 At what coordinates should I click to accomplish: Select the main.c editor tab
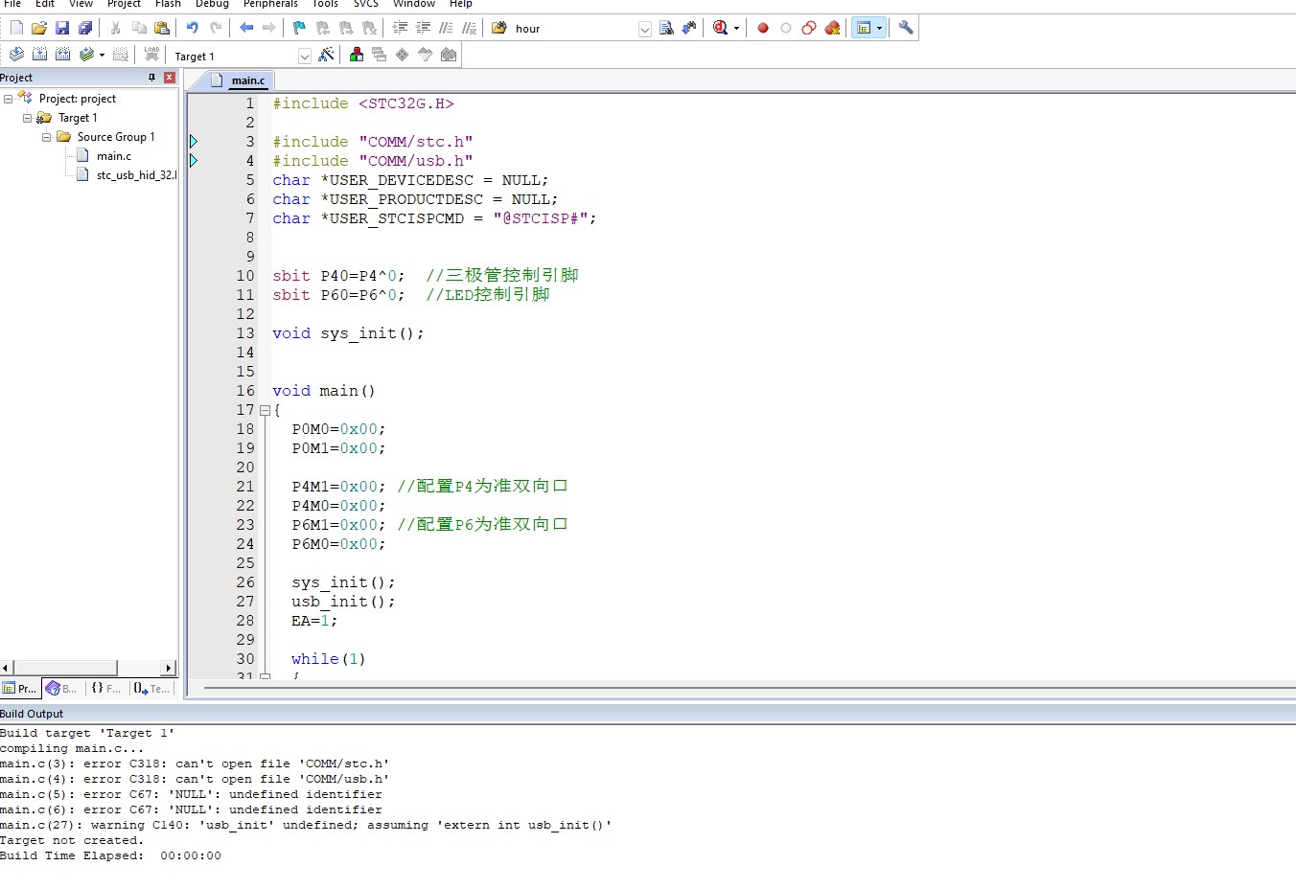241,80
